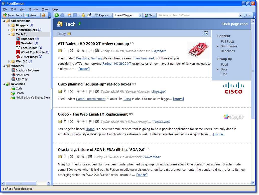Viewport: 259px width, 195px height.
Task: Click scroll down arrow of article pane
Action: 253,183
